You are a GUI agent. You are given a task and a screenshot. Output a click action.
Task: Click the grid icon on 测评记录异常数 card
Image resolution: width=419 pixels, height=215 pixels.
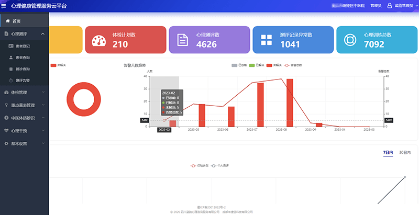coord(266,40)
